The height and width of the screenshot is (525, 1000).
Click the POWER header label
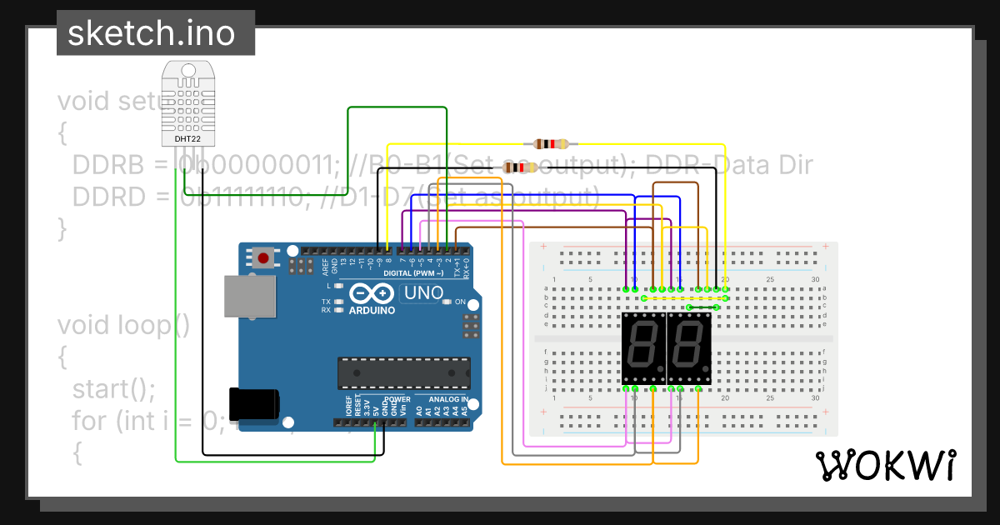(x=397, y=398)
